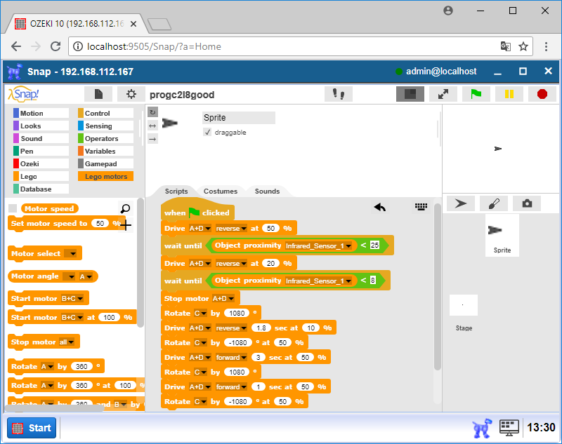Switch to full screen presentation mode
This screenshot has width=562, height=444.
point(443,94)
